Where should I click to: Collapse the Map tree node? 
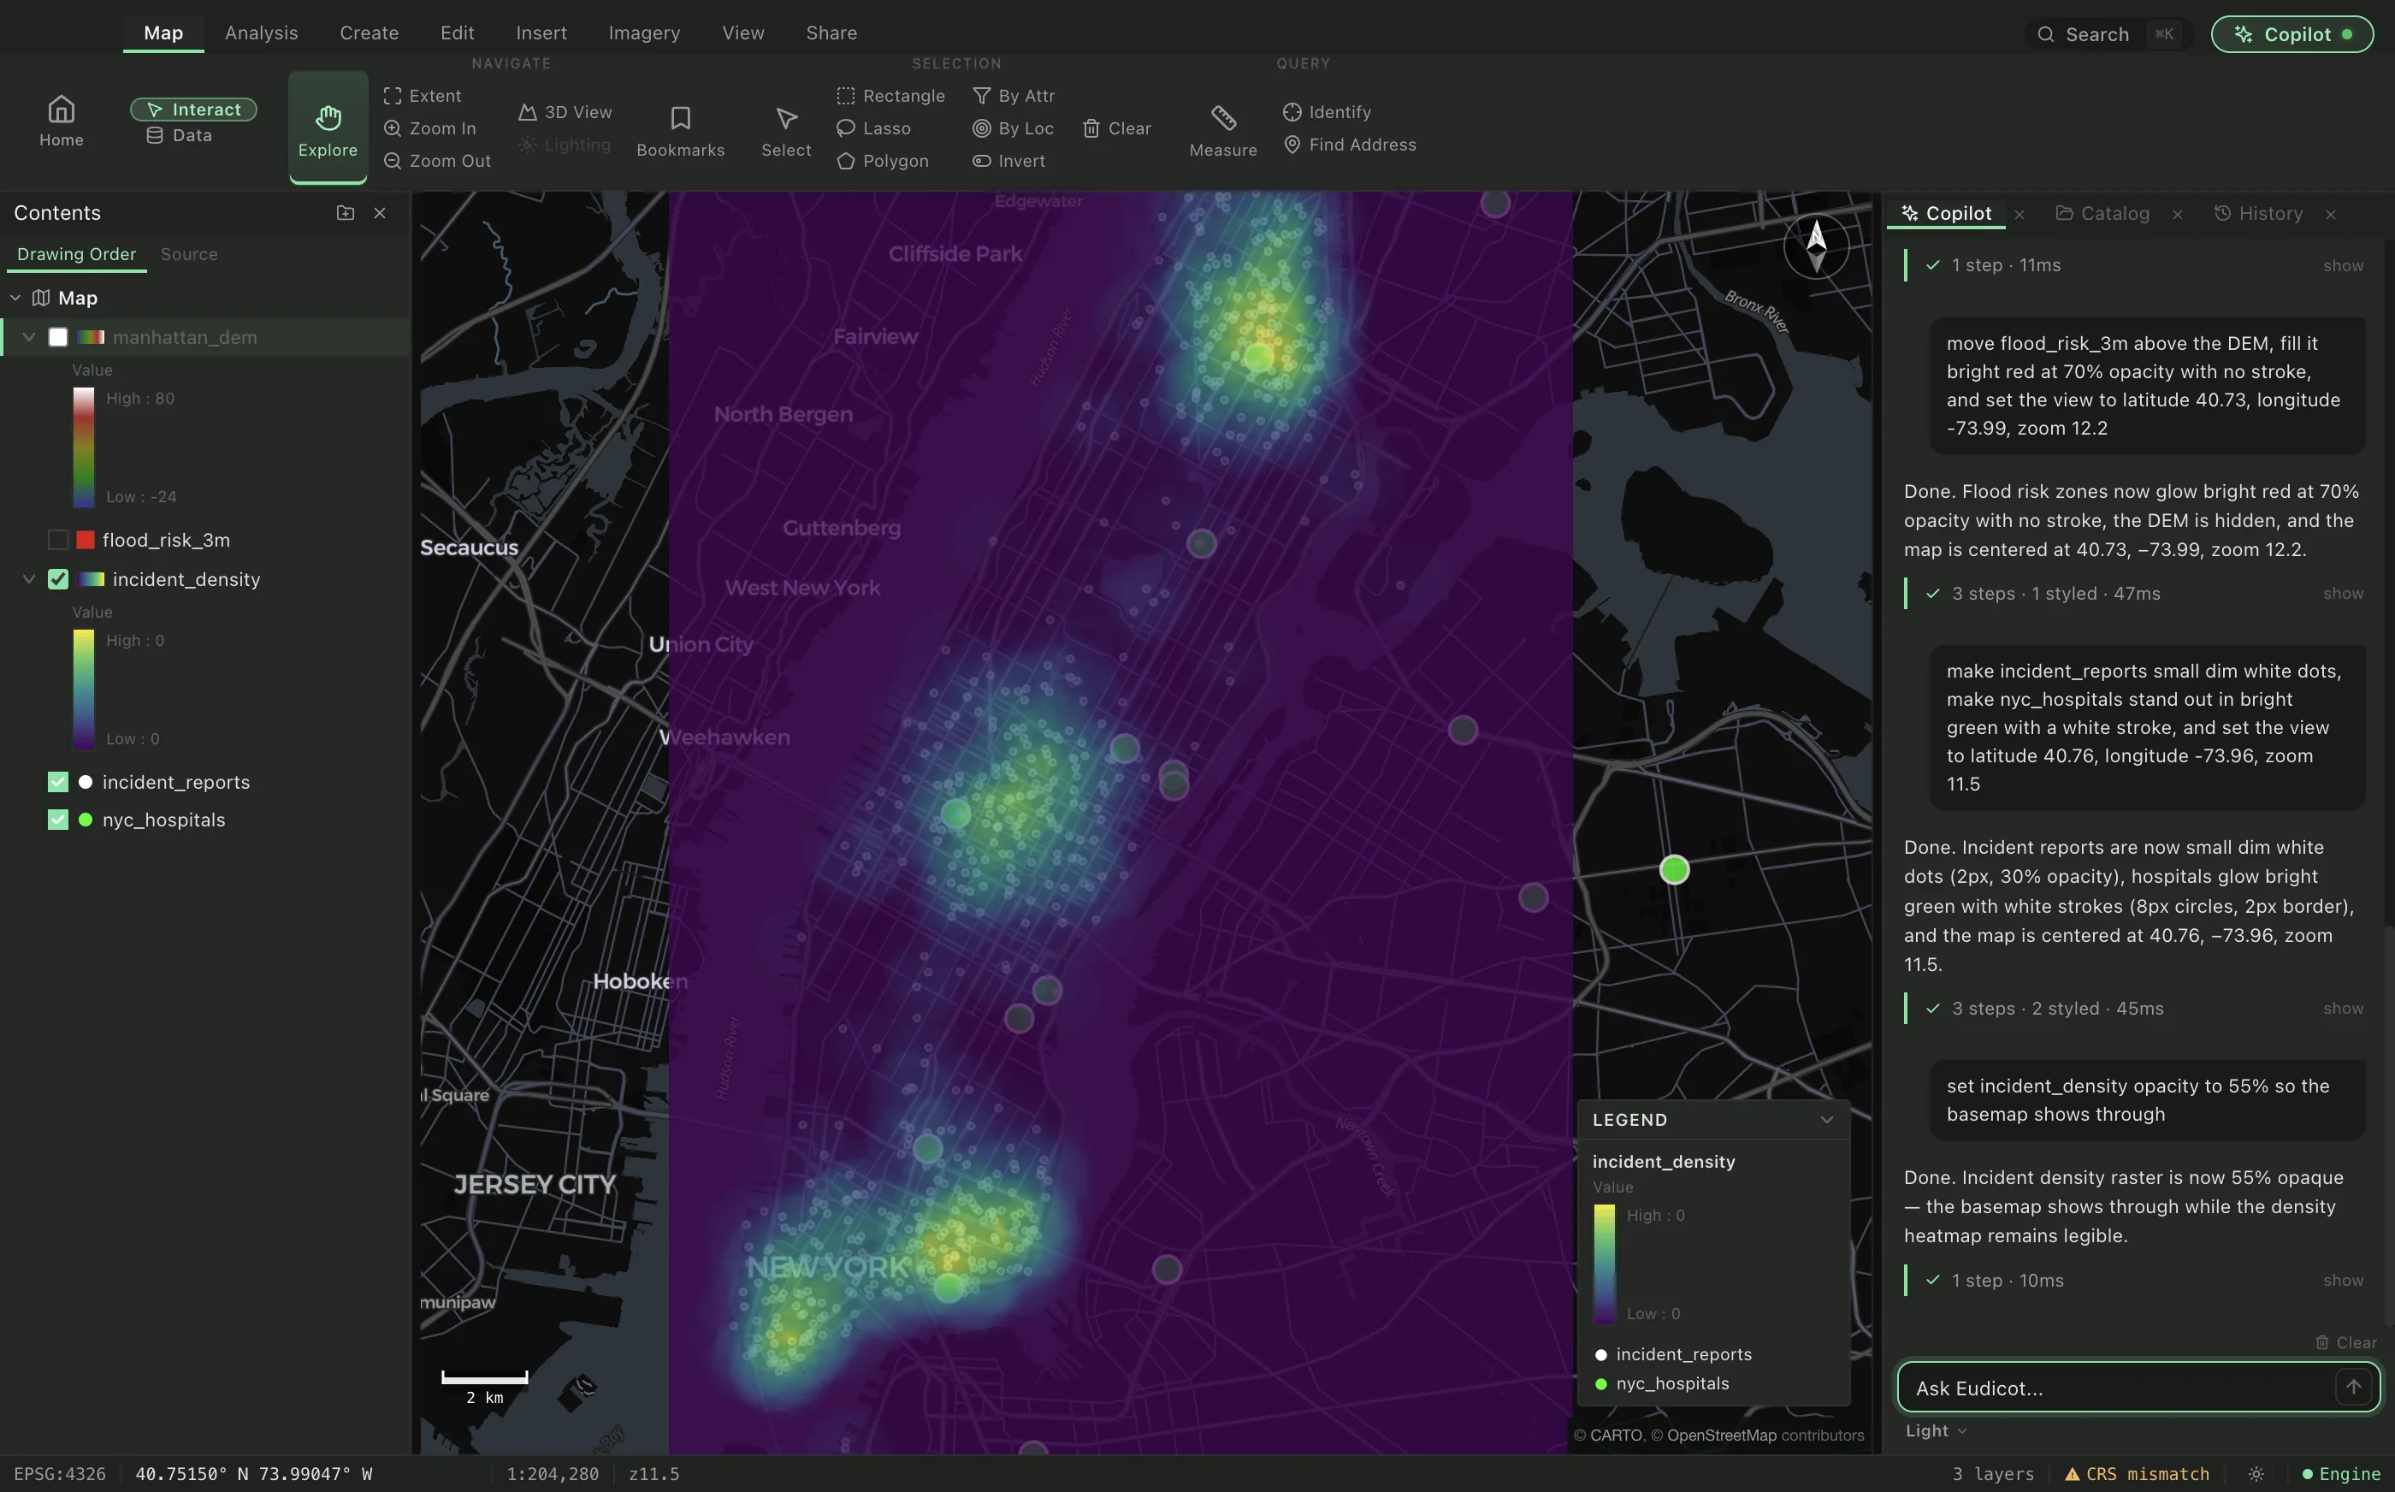[15, 297]
